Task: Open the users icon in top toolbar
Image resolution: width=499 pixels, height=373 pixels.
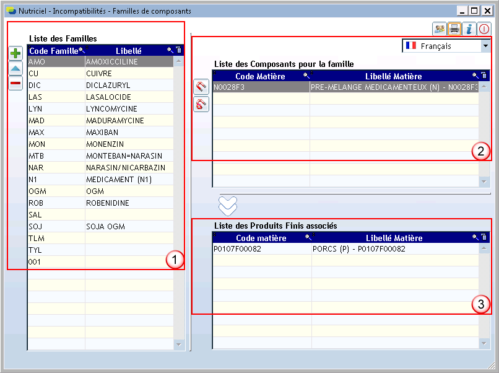Action: click(x=440, y=29)
